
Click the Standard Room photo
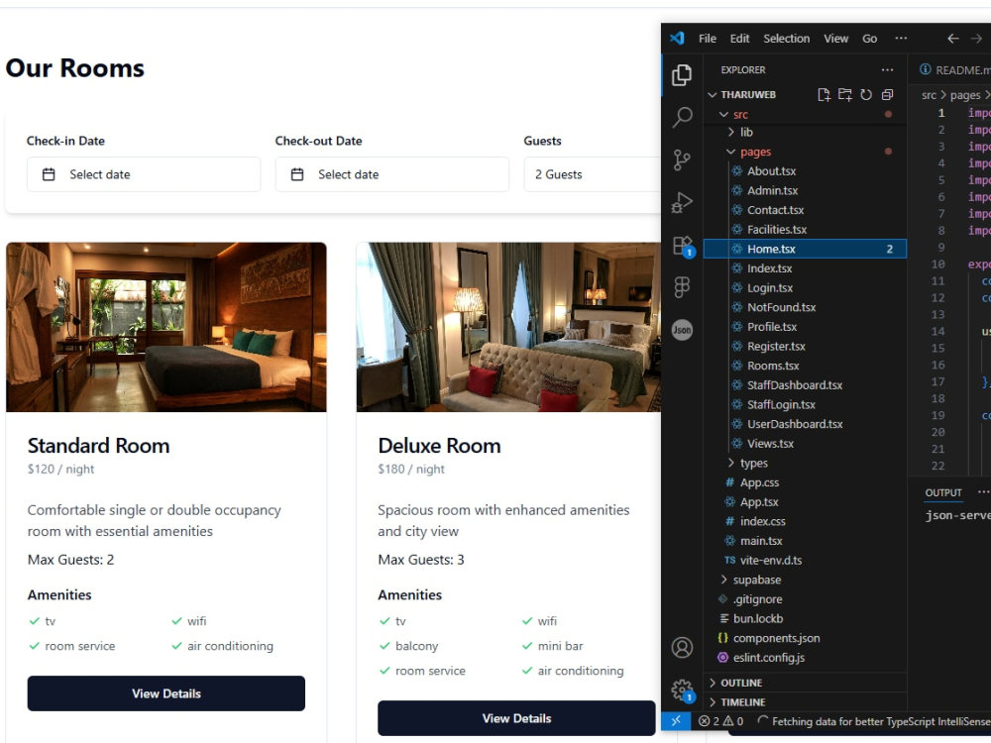point(166,327)
